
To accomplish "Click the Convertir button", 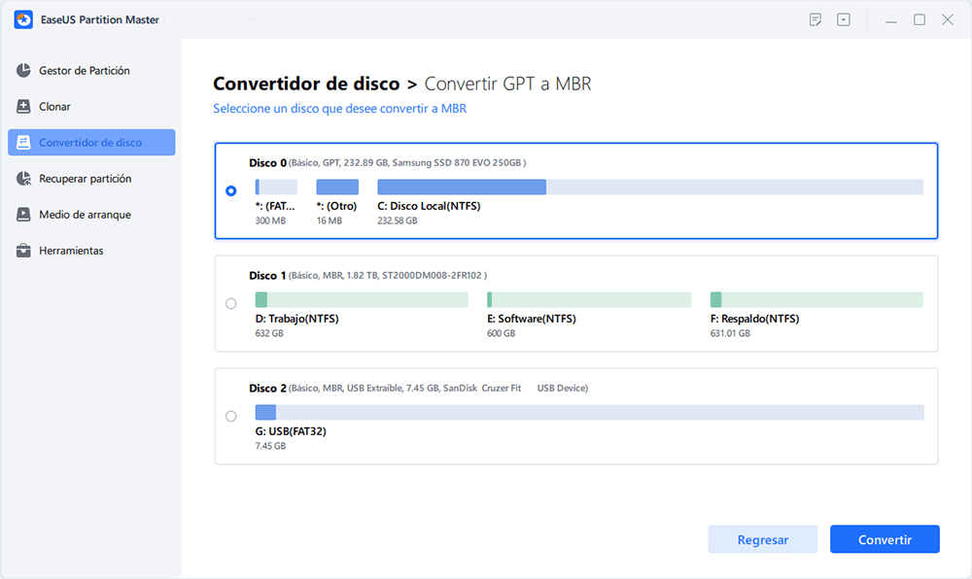I will coord(885,539).
